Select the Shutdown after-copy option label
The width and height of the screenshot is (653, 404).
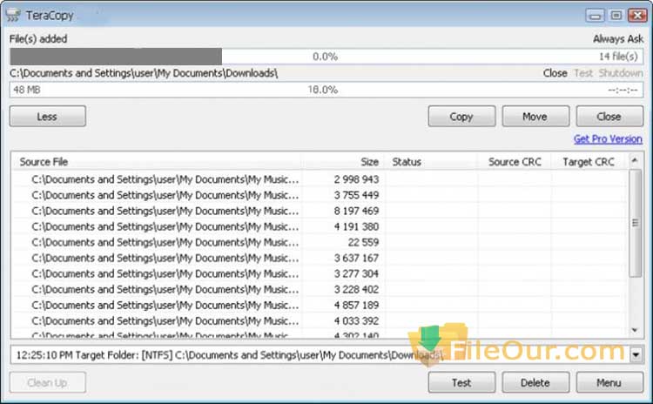(x=621, y=73)
